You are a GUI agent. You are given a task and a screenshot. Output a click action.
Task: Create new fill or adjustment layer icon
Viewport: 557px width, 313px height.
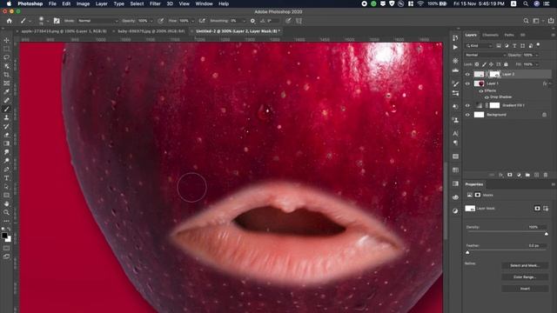519,175
